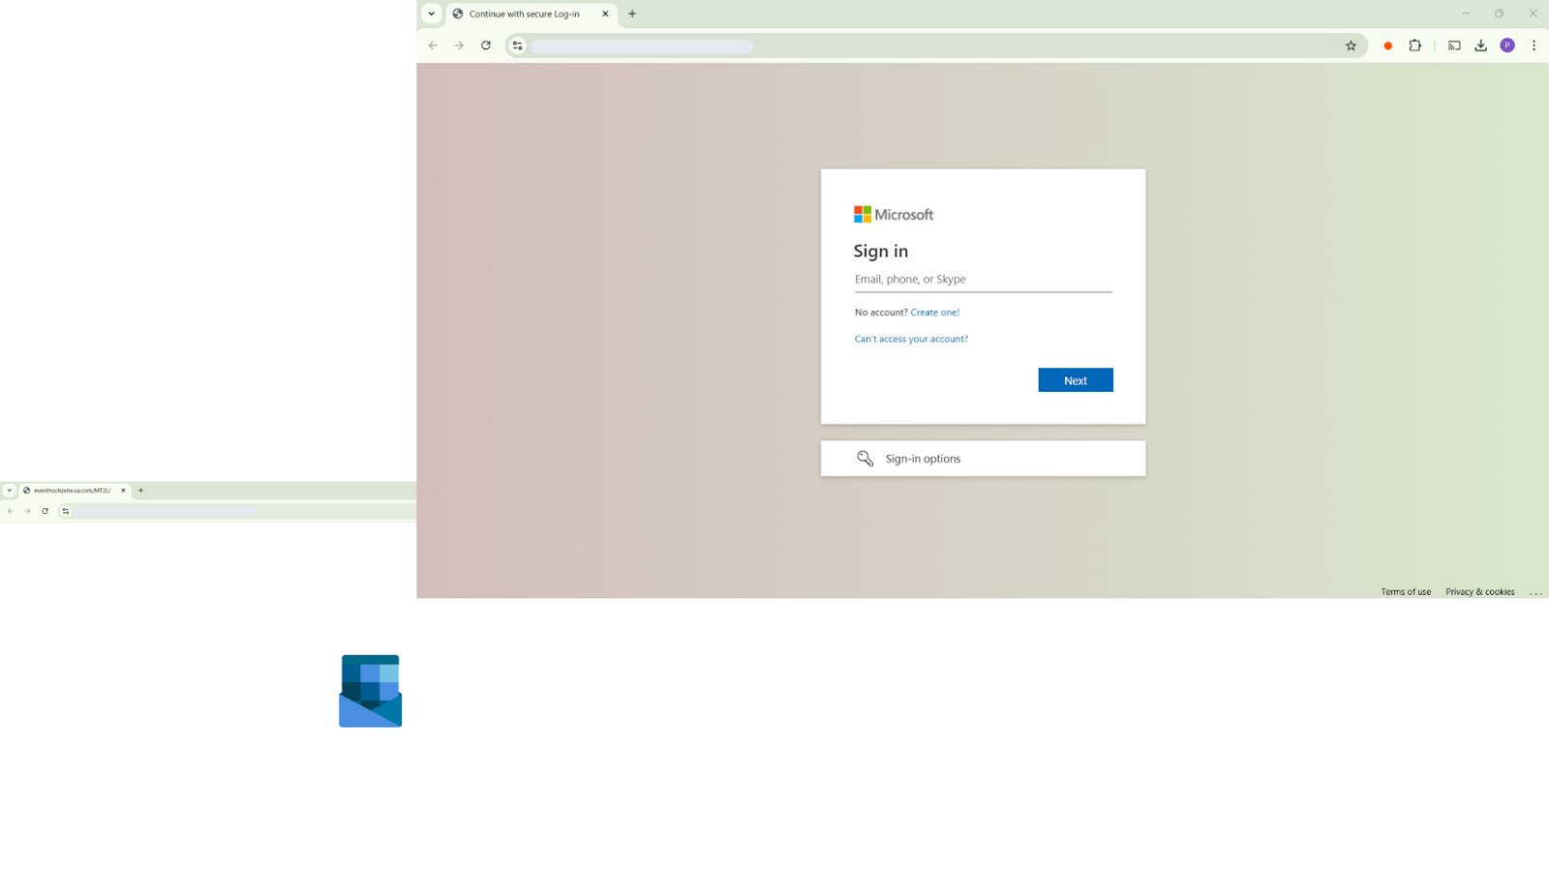The height and width of the screenshot is (871, 1549).
Task: Click Forward arrow in small background window
Action: tap(27, 511)
